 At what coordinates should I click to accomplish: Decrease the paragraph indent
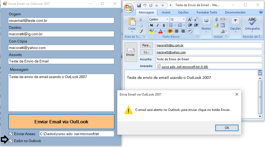(190, 25)
